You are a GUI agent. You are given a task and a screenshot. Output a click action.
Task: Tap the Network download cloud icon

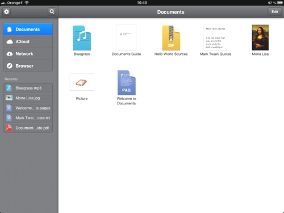[x=10, y=54]
